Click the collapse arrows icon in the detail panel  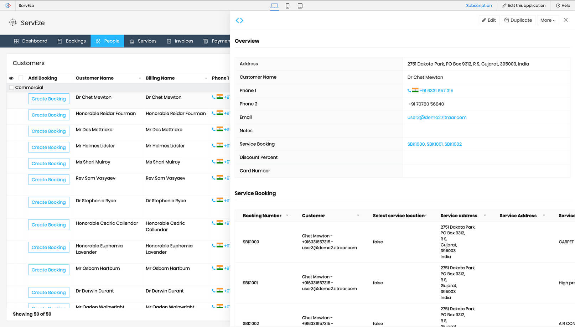(x=239, y=20)
